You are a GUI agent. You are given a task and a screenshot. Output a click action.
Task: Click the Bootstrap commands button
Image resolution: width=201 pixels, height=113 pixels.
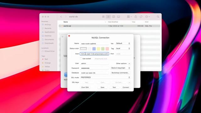120,73
